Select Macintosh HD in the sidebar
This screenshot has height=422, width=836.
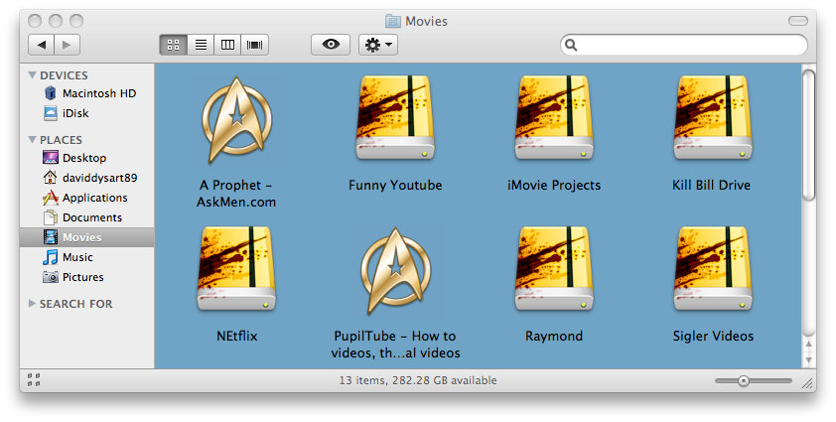[87, 93]
